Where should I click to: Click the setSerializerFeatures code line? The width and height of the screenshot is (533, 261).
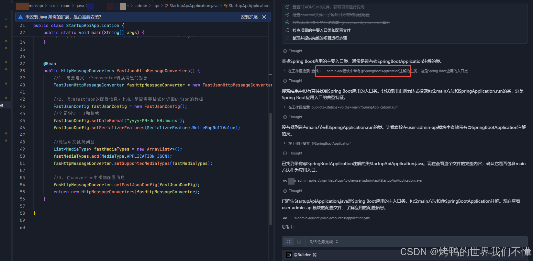click(147, 128)
